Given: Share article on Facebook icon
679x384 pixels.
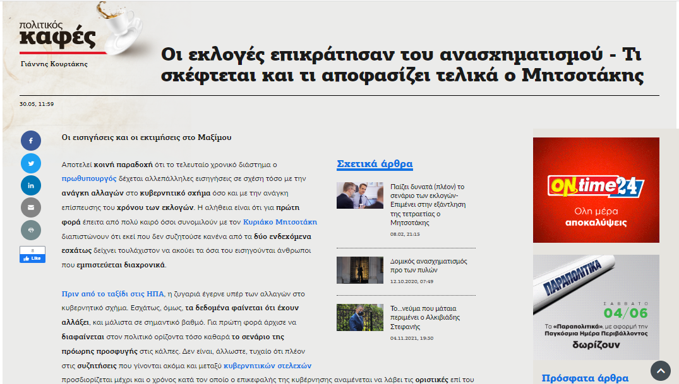Looking at the screenshot, I should (x=30, y=140).
